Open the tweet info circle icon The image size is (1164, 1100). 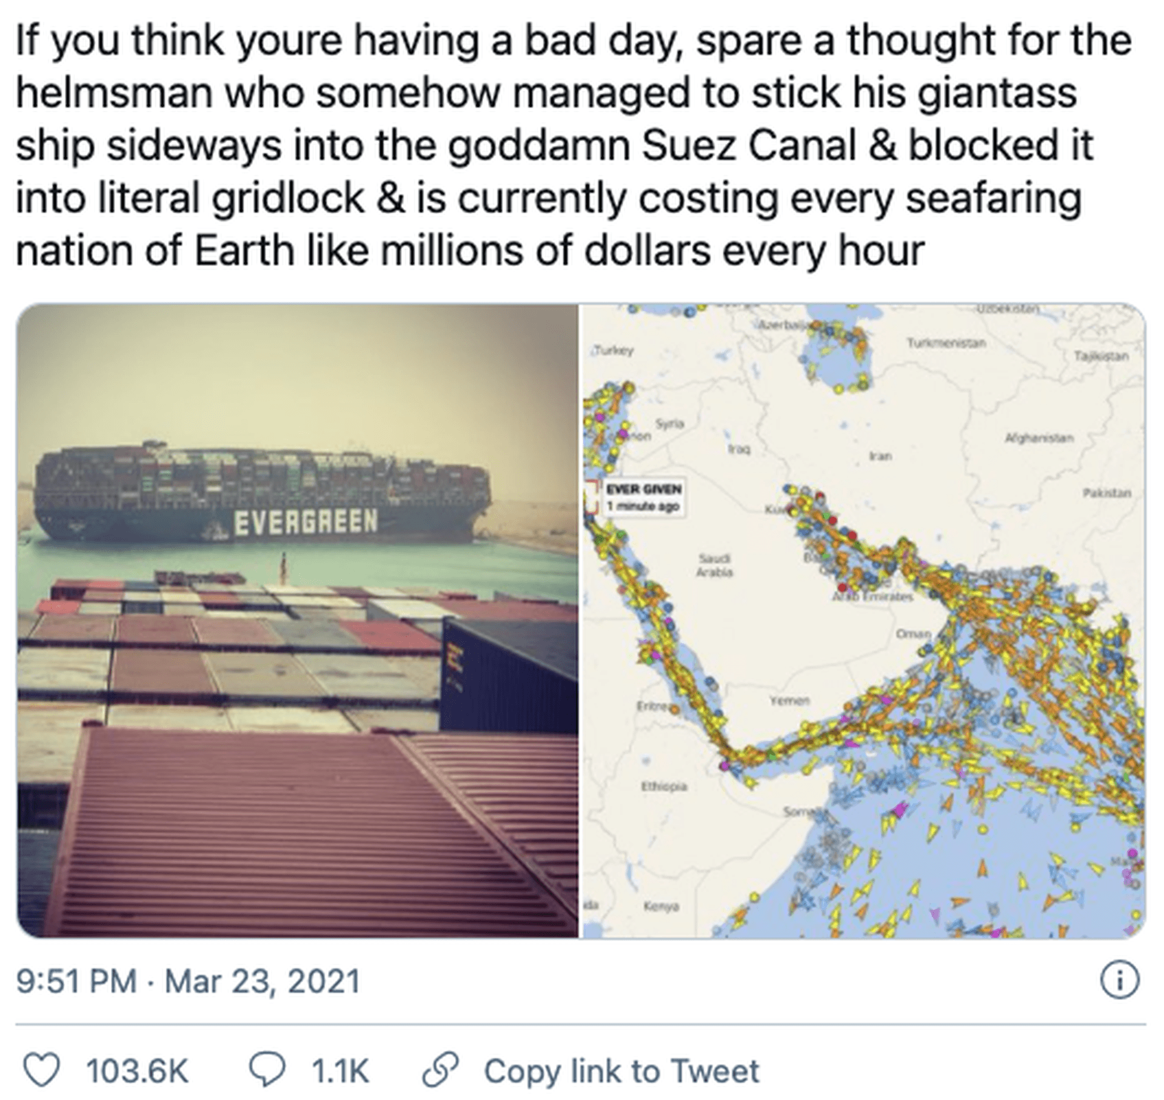pyautogui.click(x=1120, y=981)
